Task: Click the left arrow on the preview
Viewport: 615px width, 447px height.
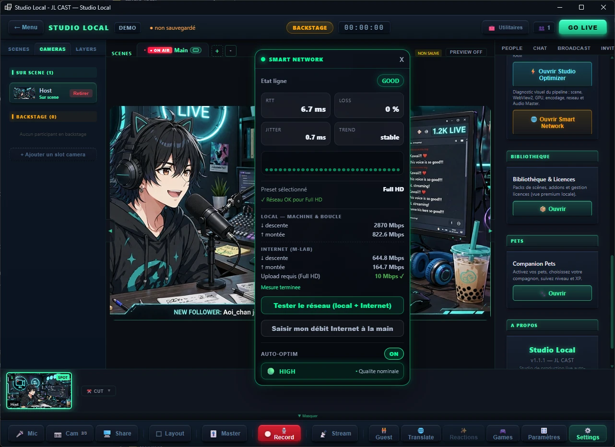Action: pos(110,231)
